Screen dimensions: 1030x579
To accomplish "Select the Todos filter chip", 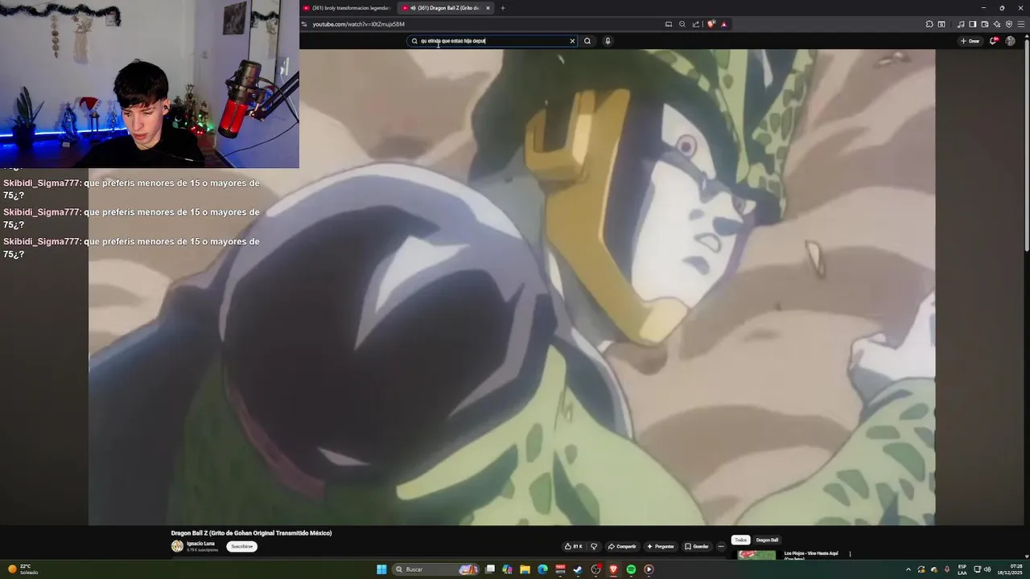I will coord(740,540).
